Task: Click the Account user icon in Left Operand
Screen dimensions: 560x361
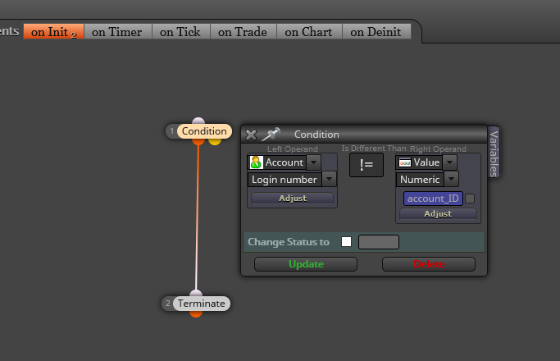Action: click(256, 162)
